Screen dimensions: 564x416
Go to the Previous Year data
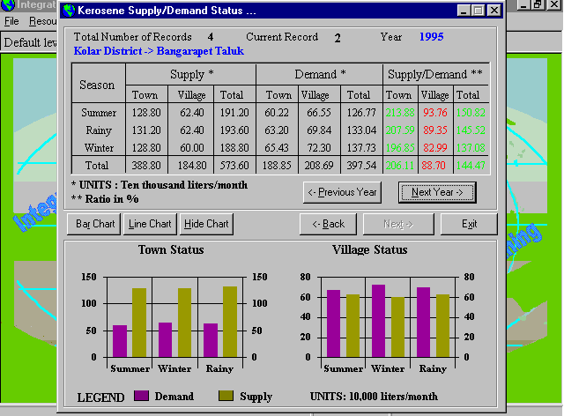pos(341,192)
